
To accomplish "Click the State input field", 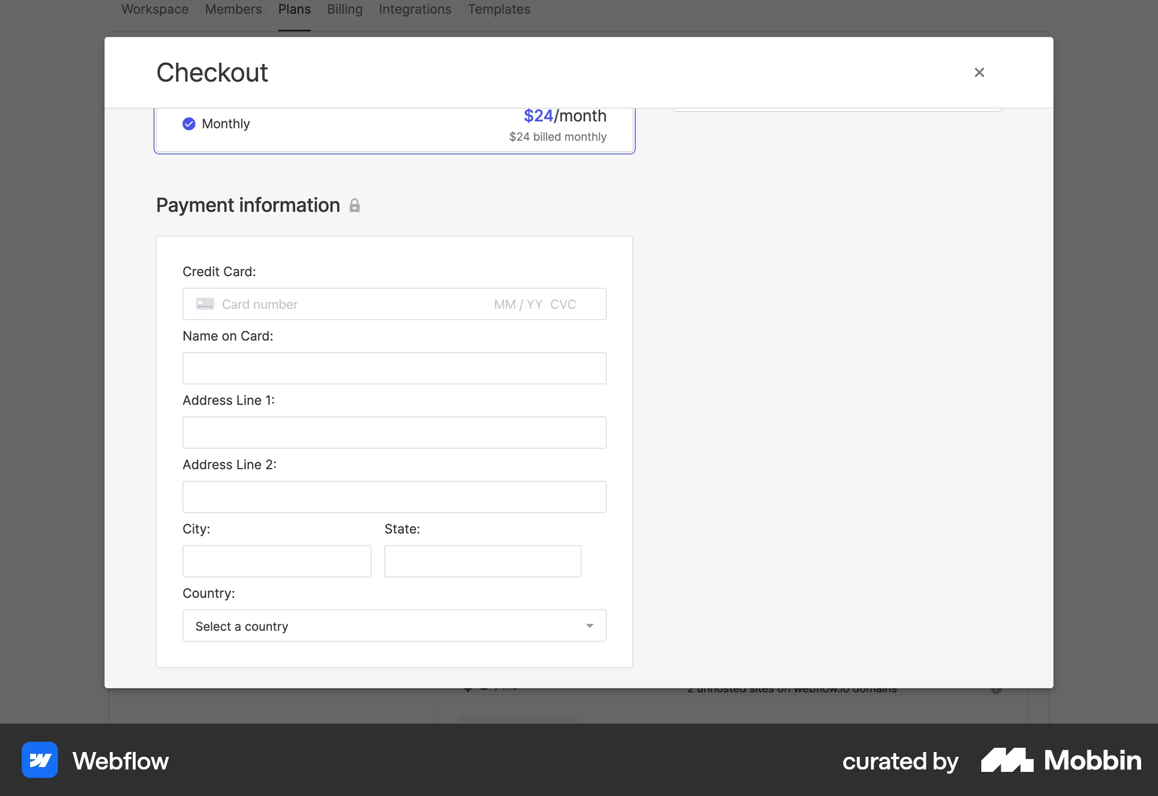I will coord(482,561).
